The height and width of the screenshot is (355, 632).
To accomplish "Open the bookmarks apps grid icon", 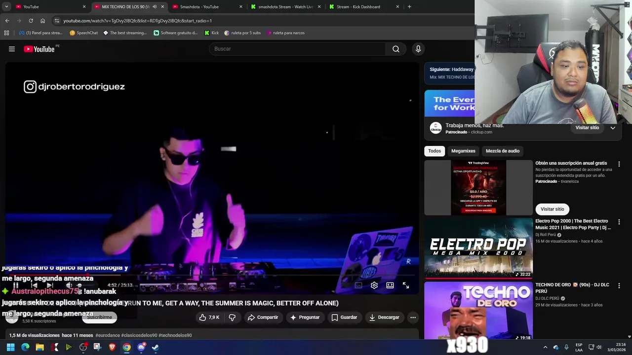I will 6,33.
